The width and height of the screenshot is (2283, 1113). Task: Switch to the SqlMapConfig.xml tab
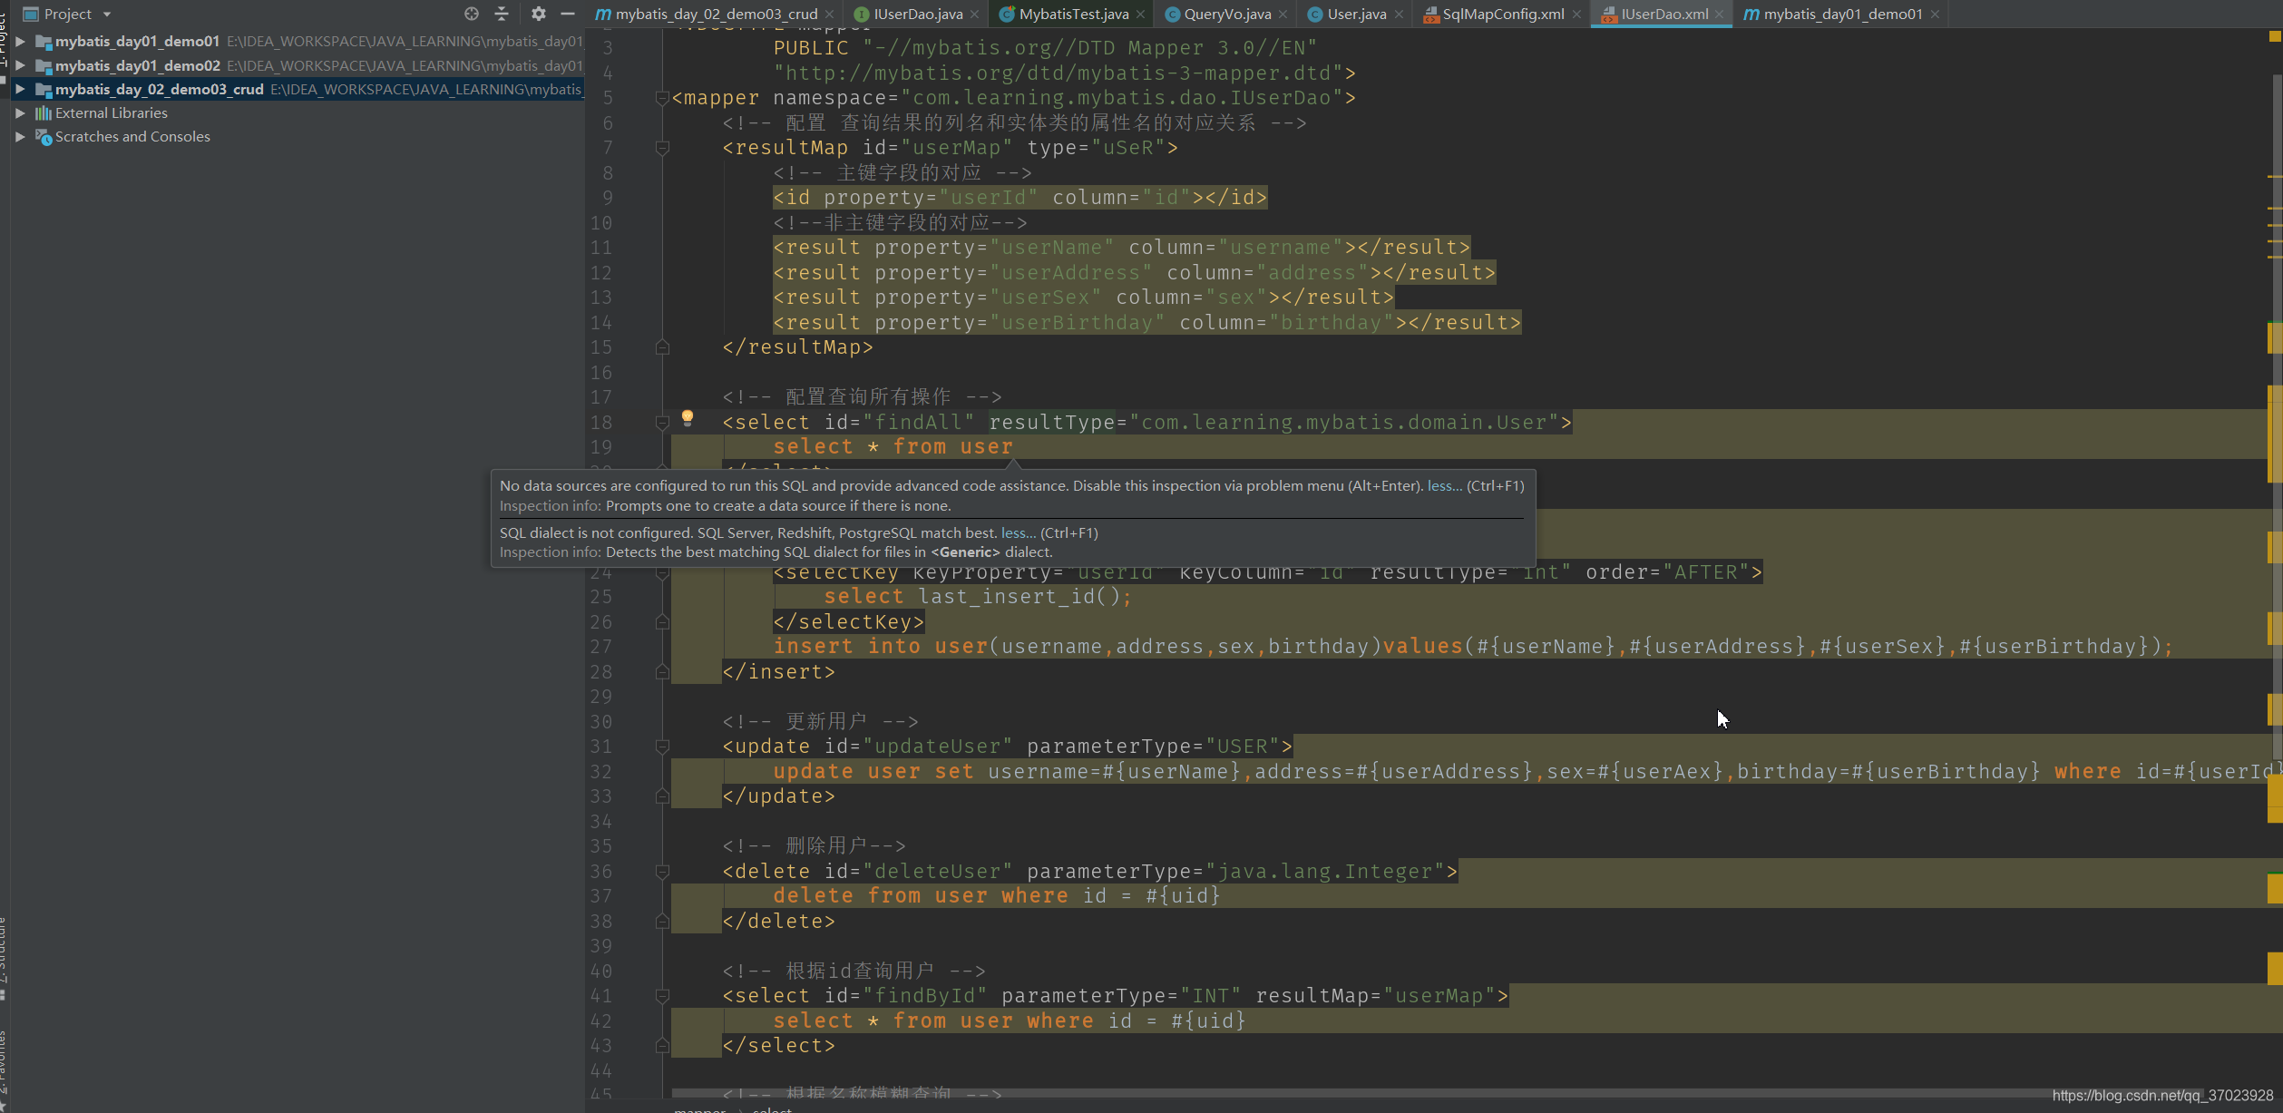point(1502,14)
